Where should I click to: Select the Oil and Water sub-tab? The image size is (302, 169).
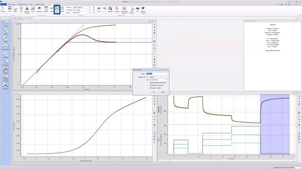click(29, 18)
